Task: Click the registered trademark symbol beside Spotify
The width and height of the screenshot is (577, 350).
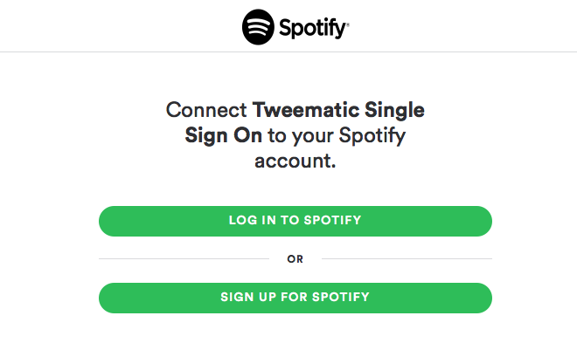Action: pos(348,24)
